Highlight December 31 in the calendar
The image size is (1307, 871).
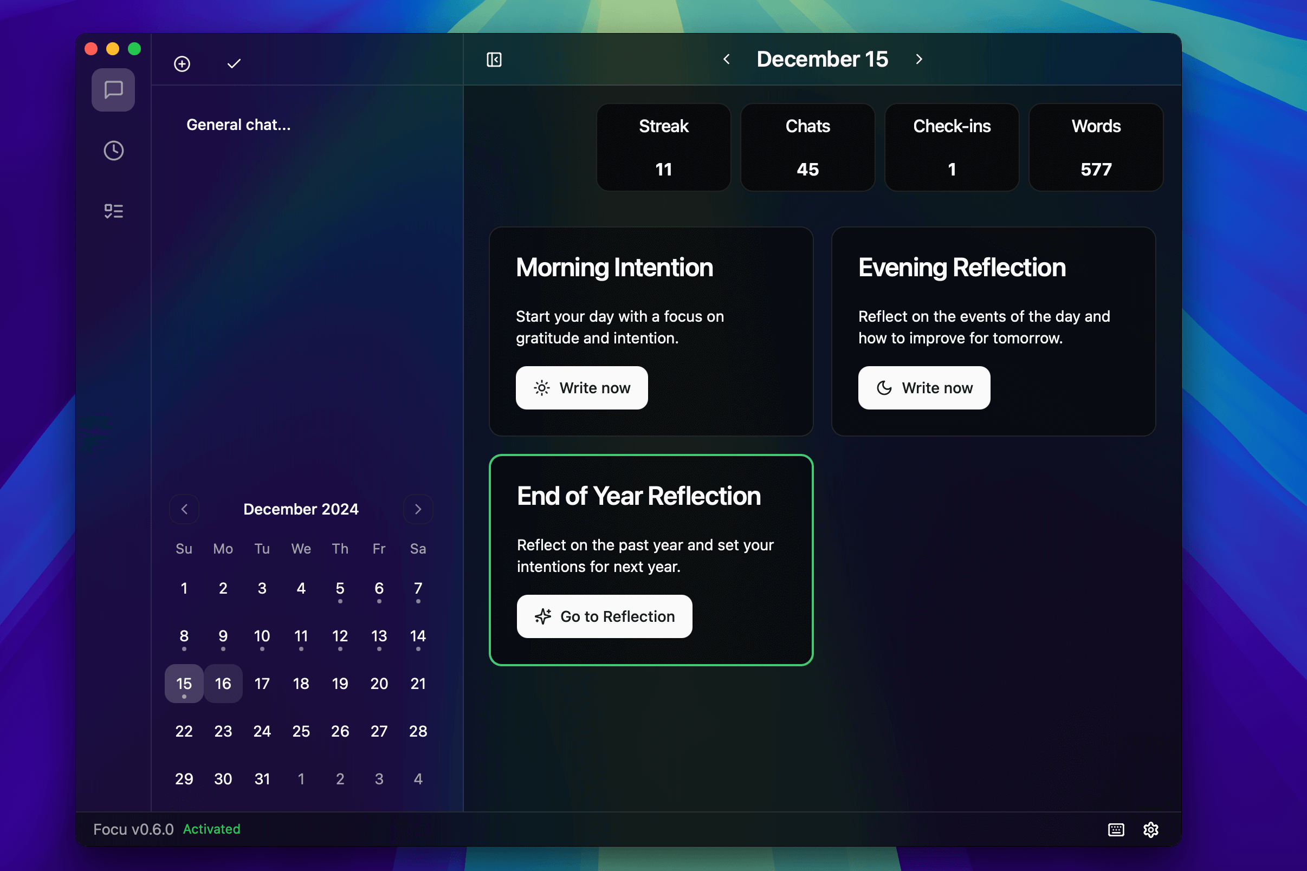point(262,778)
